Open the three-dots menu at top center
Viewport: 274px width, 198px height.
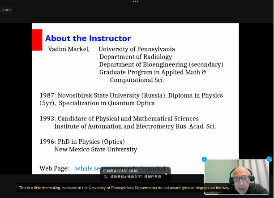click(135, 1)
